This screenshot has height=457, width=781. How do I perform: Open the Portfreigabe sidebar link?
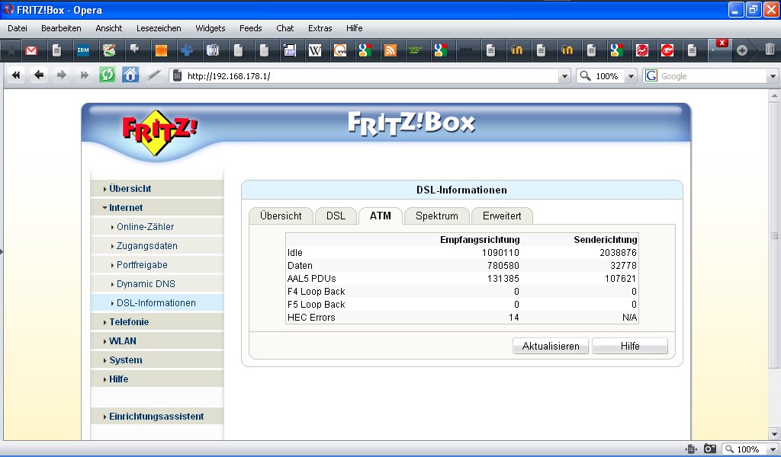point(142,264)
